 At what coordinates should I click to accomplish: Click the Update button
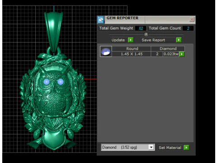click(x=118, y=40)
